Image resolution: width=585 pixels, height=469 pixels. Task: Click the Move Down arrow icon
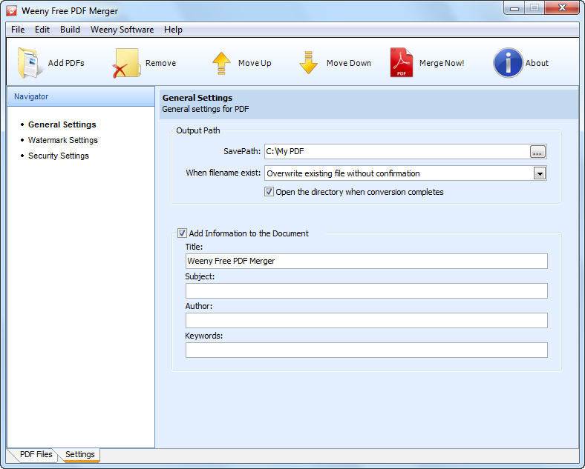(x=308, y=63)
